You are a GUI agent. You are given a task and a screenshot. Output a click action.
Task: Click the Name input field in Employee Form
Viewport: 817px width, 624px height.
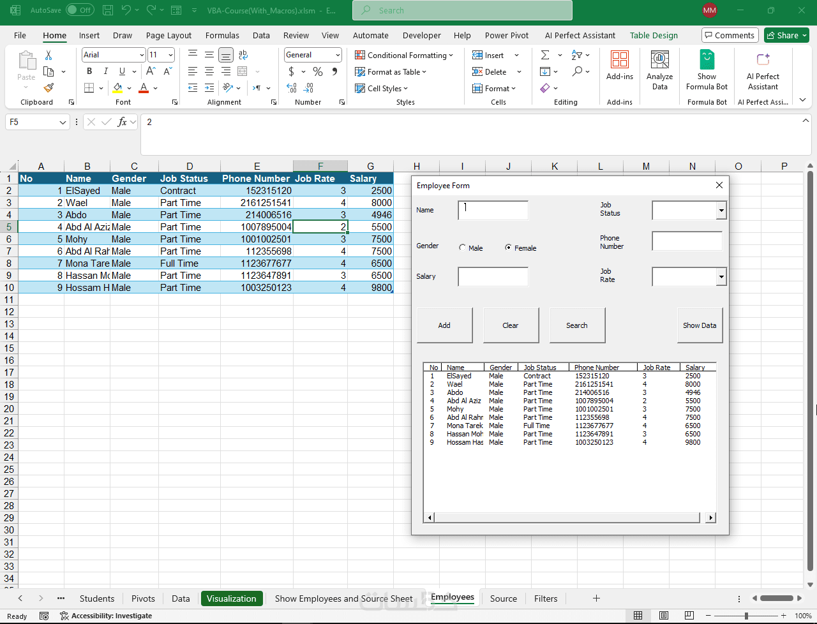click(493, 210)
